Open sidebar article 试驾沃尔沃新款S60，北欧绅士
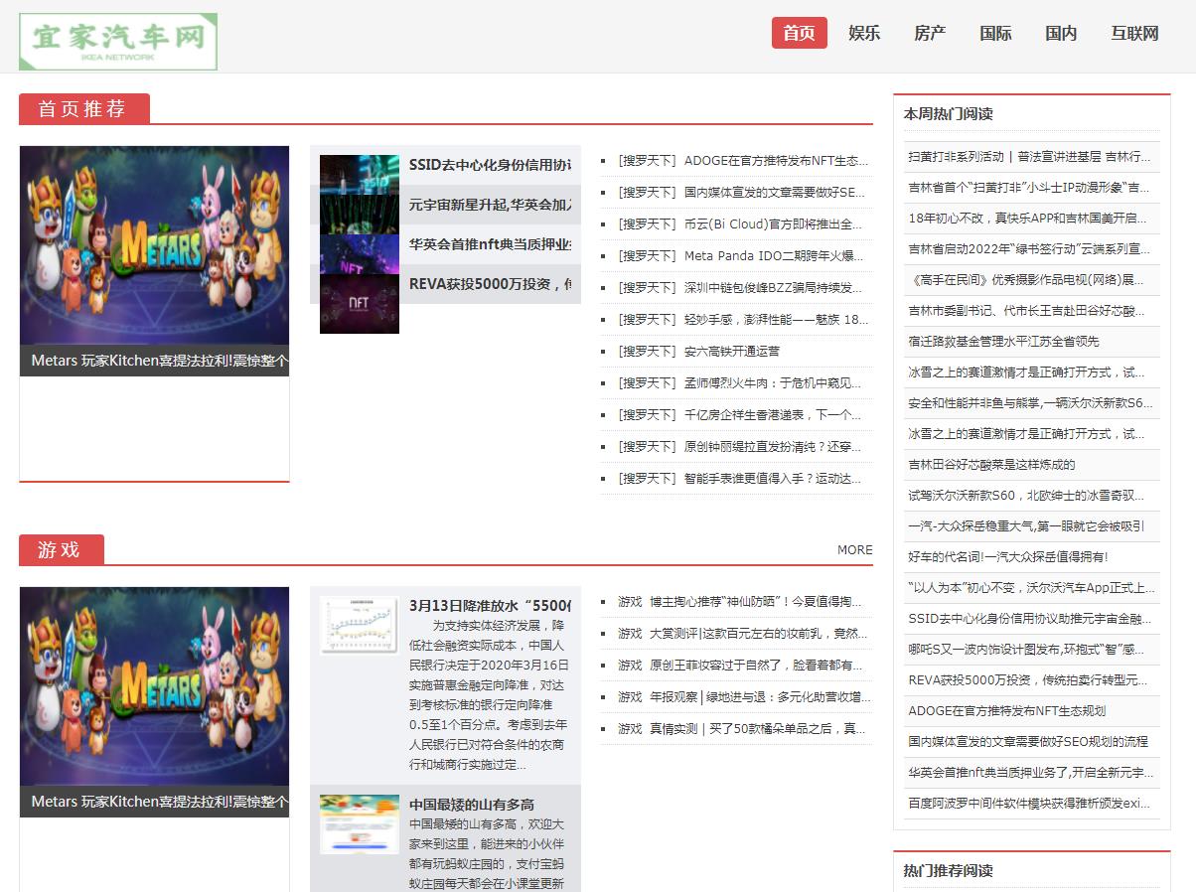 1026,495
